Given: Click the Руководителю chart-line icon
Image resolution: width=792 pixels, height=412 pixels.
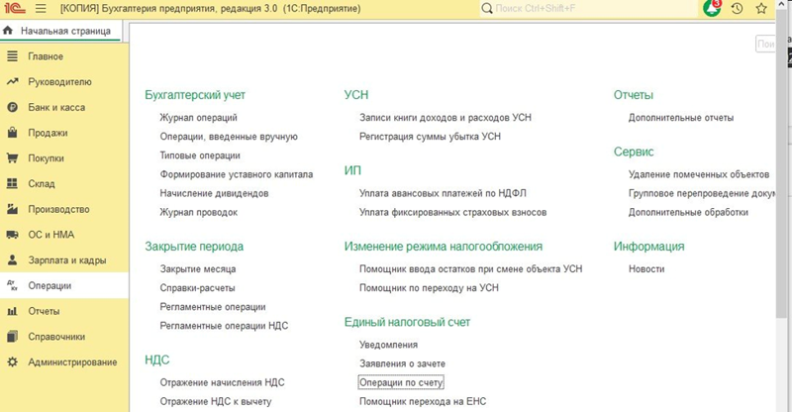Looking at the screenshot, I should 12,81.
